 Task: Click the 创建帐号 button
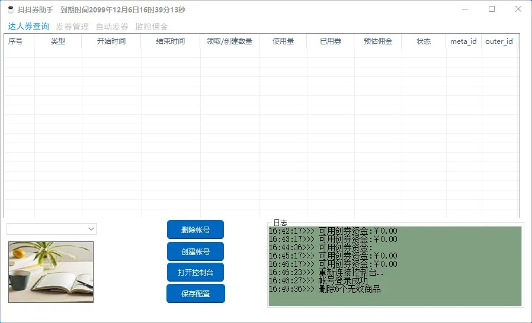pyautogui.click(x=196, y=251)
